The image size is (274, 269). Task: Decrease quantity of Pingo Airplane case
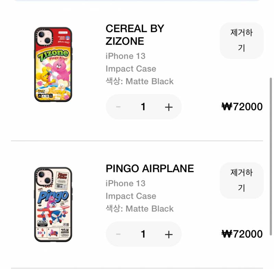click(119, 234)
